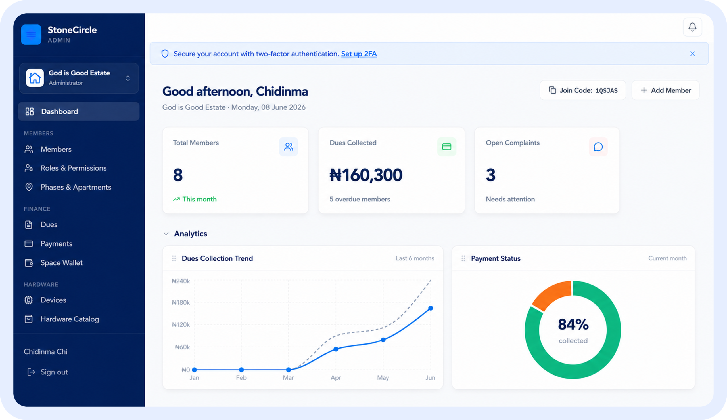Screen dimensions: 727x420
Task: Click the Needs attention text
Action: (510, 199)
